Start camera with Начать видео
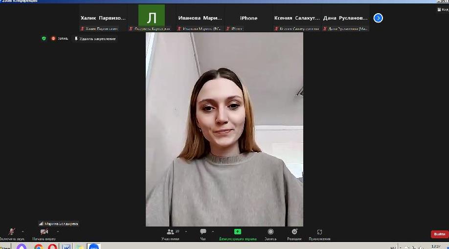This screenshot has height=249, width=449. tap(44, 232)
